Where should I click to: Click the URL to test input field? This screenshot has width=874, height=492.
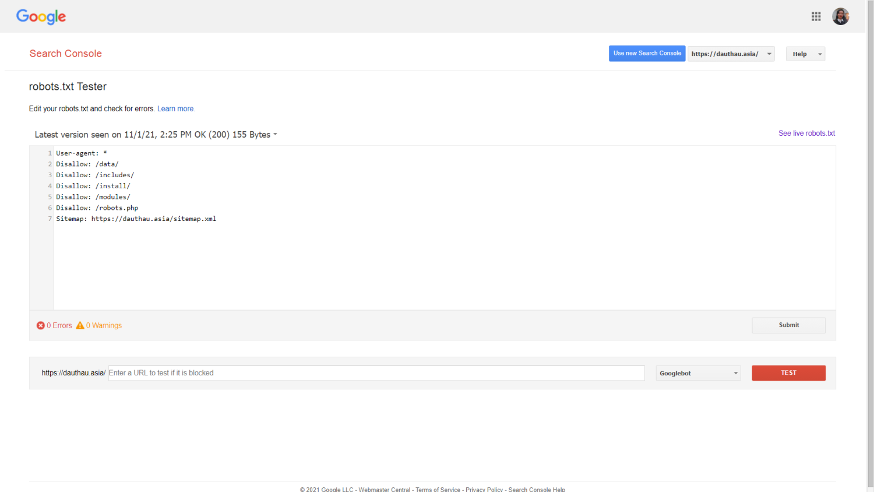pos(376,373)
